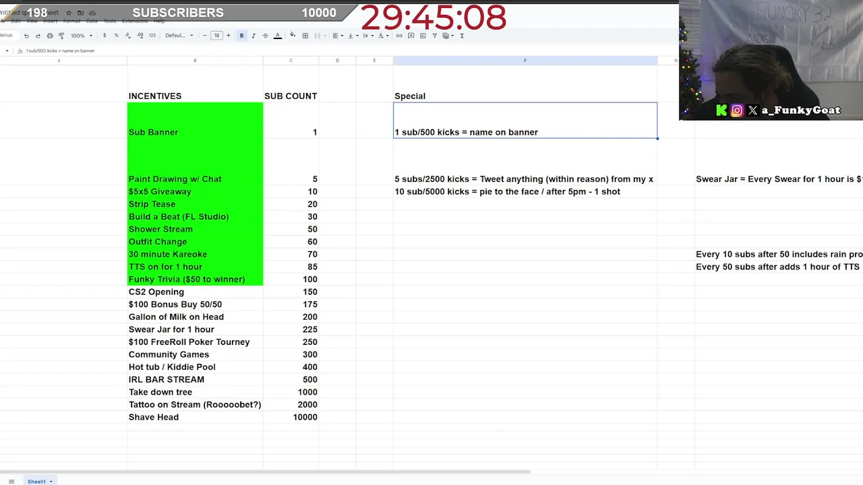Select the IRL BAR STREAM cell
863x485 pixels.
click(195, 379)
